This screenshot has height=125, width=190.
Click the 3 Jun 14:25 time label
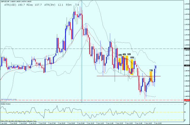point(148,124)
